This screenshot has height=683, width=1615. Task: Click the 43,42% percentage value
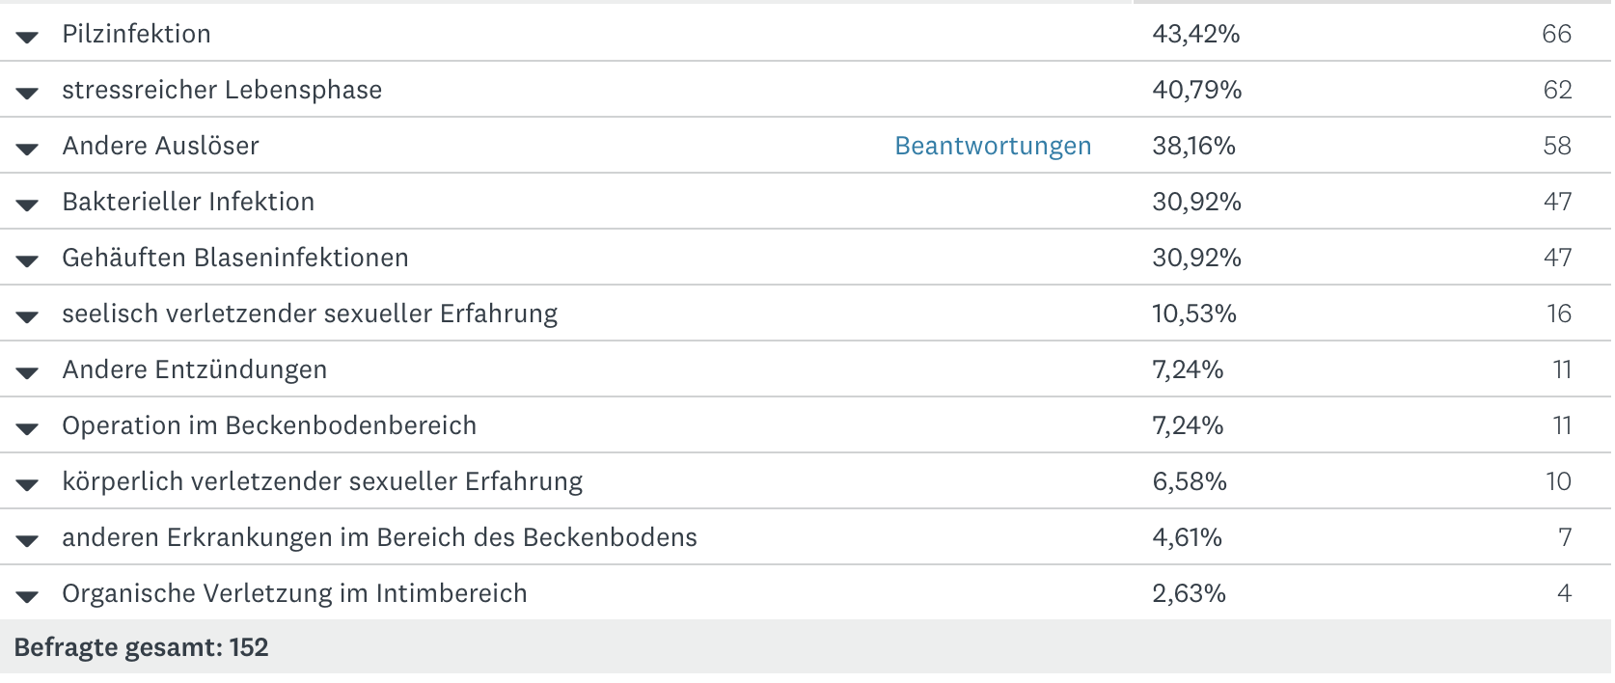click(1195, 34)
